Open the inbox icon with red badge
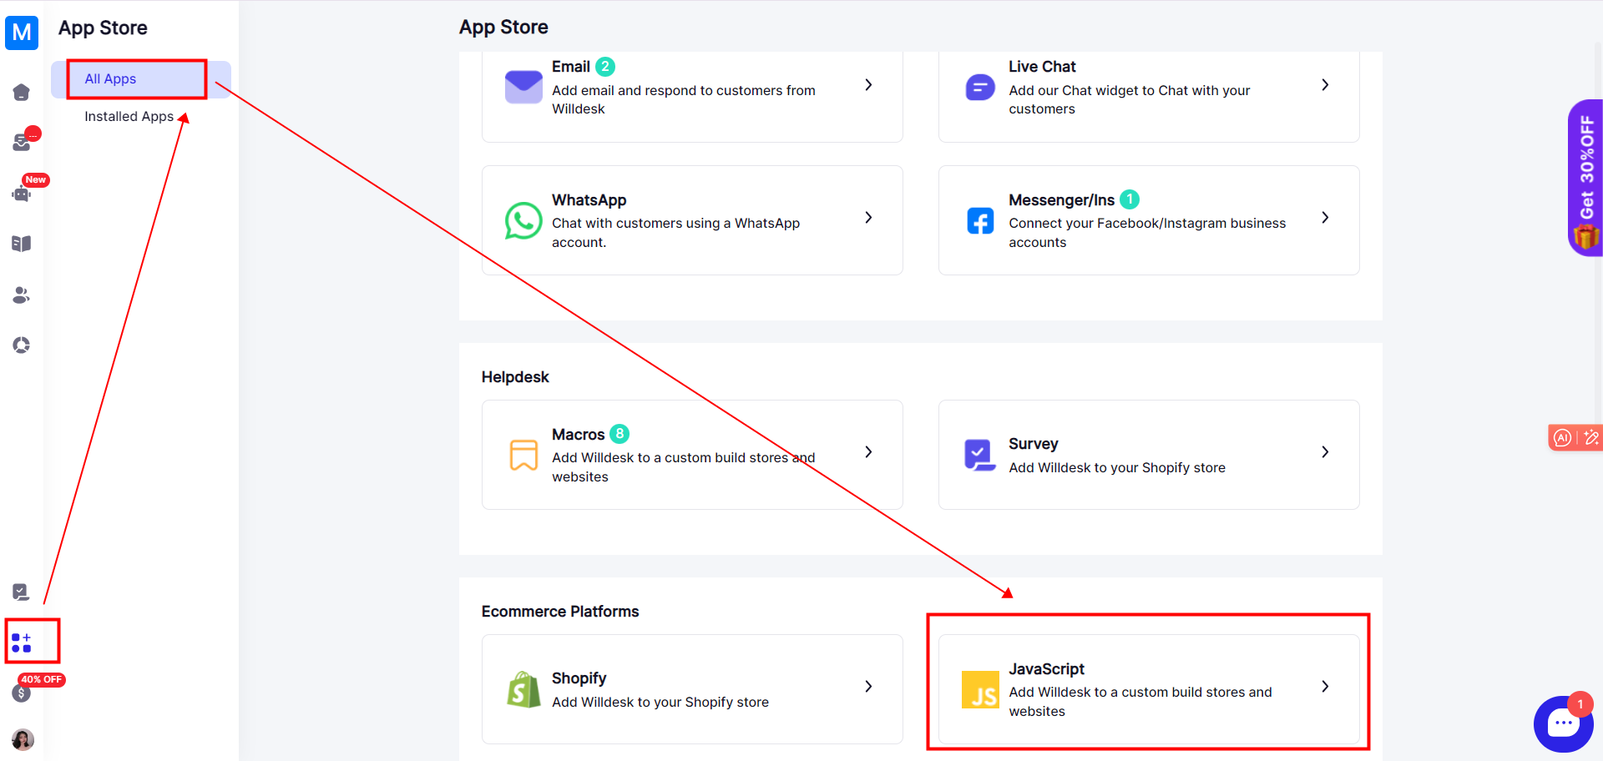Image resolution: width=1603 pixels, height=761 pixels. click(x=22, y=143)
